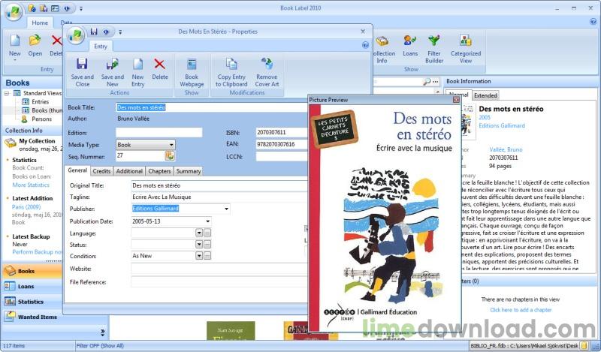The image size is (601, 352).
Task: Open the Publication Date dropdown
Action: tap(208, 221)
